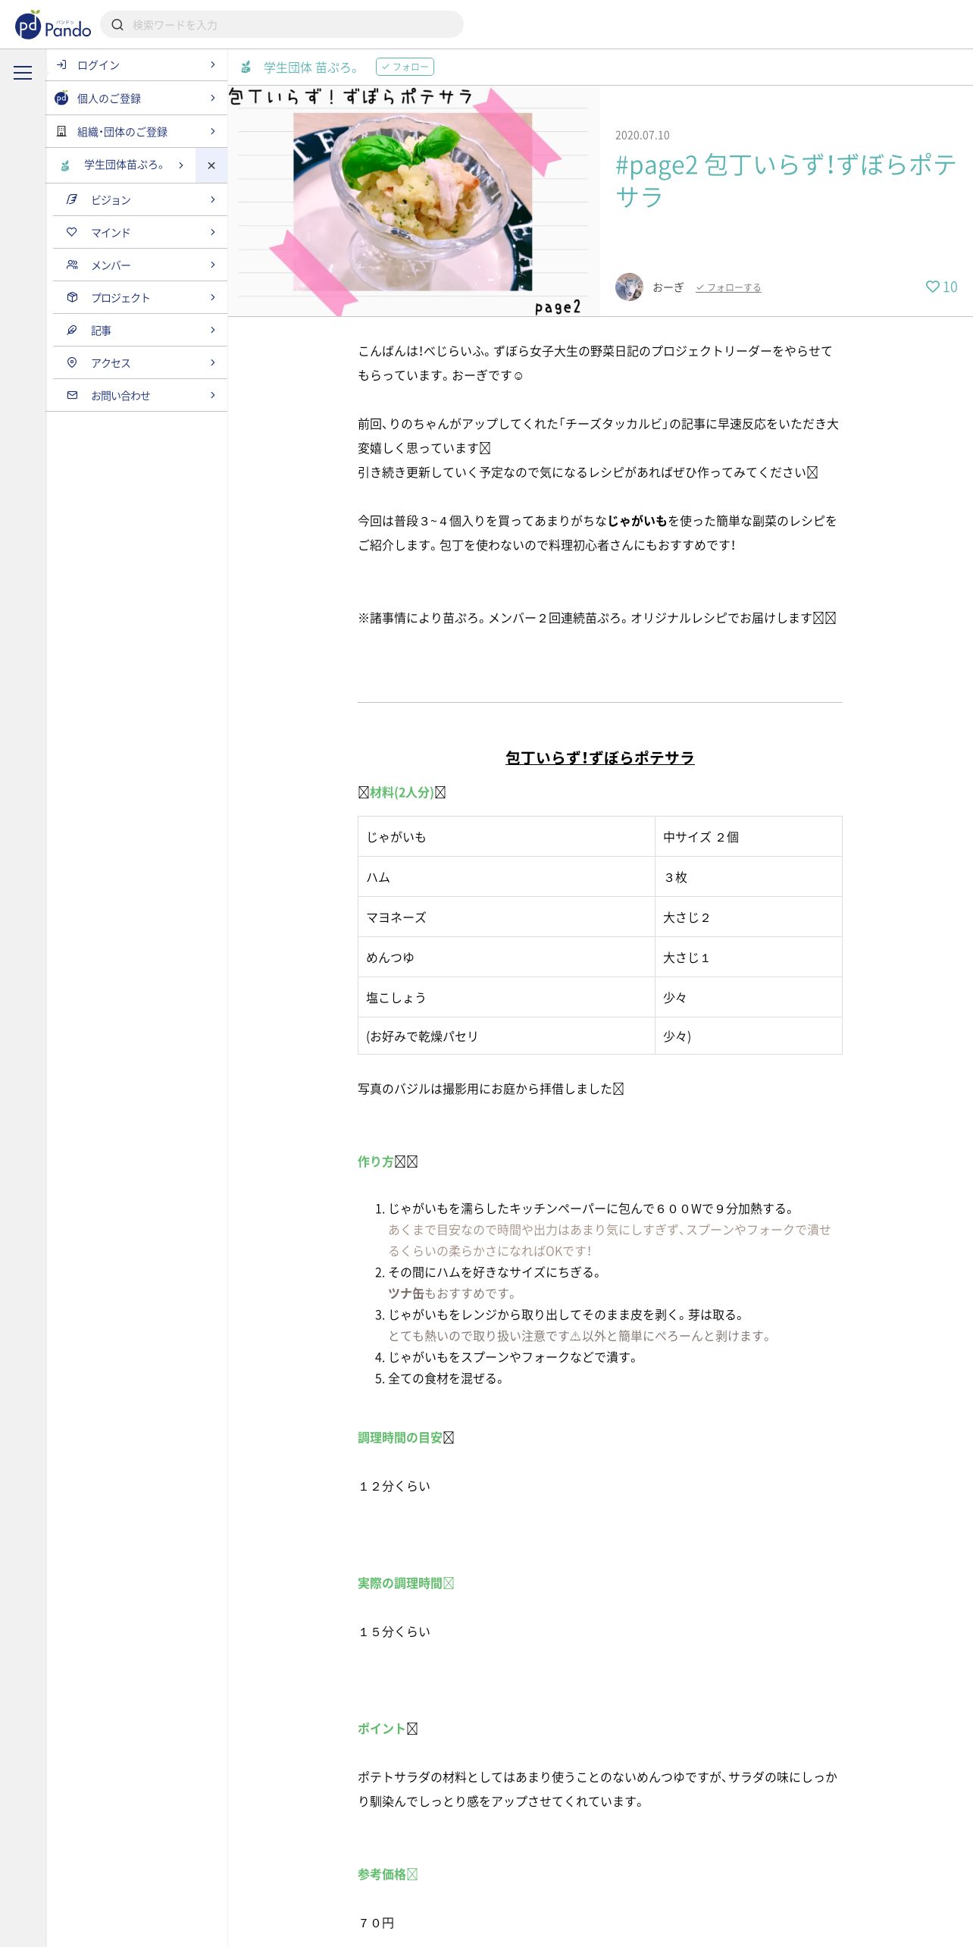The image size is (973, 1947).
Task: Select table cell めんつゆ
Action: pos(506,957)
